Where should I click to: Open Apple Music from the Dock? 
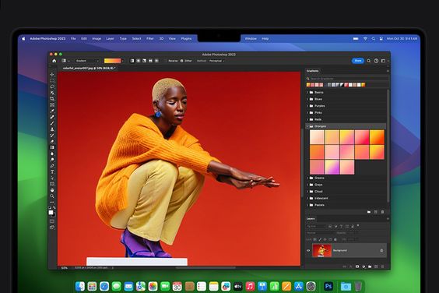point(250,286)
